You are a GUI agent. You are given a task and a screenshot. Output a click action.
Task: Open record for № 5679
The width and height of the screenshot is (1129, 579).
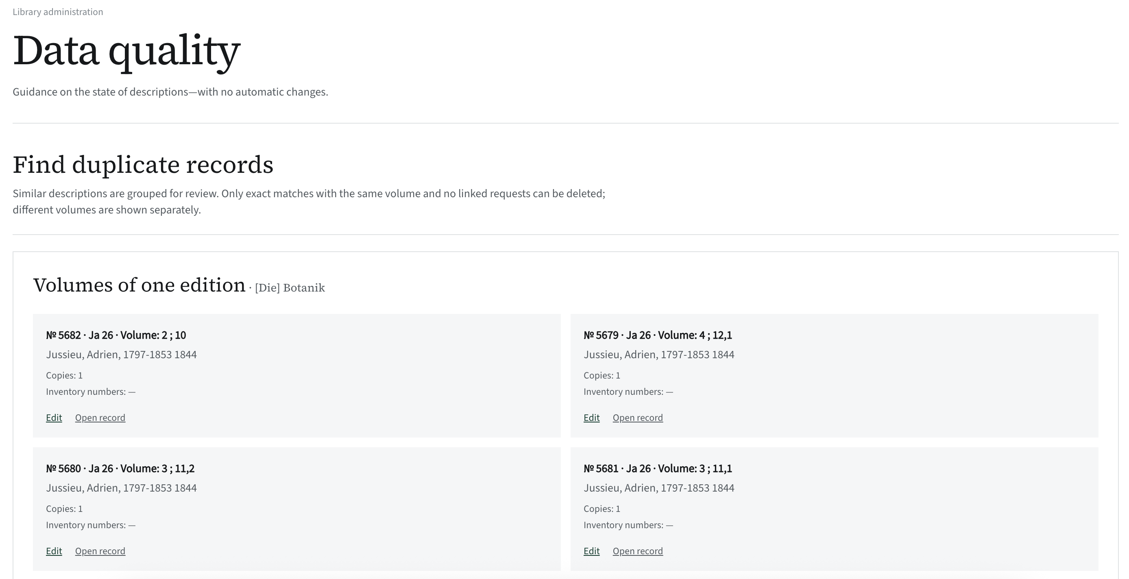tap(638, 418)
